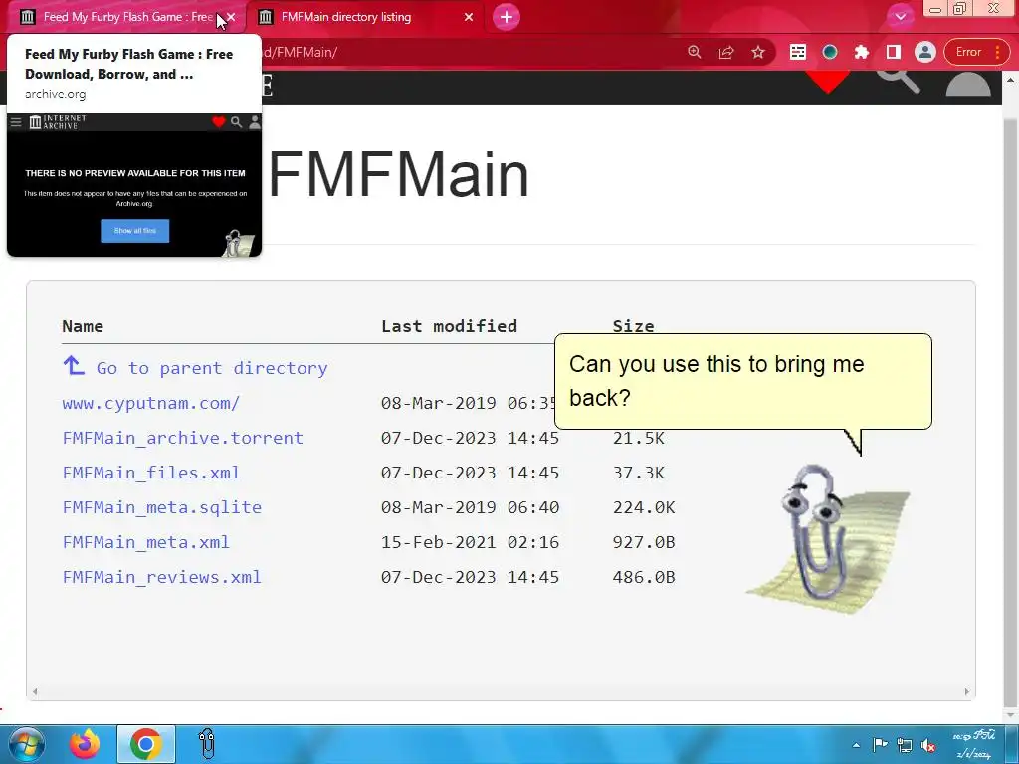Image resolution: width=1019 pixels, height=764 pixels.
Task: Toggle the browser side panel
Action: coord(894,52)
